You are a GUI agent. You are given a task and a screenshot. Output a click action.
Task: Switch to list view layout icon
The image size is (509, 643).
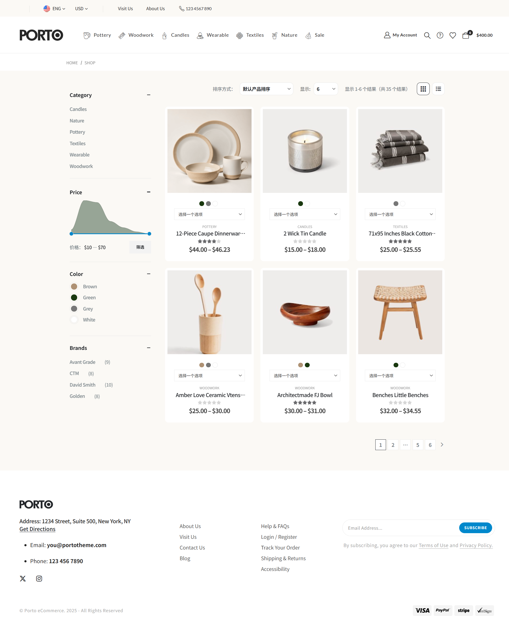click(438, 89)
